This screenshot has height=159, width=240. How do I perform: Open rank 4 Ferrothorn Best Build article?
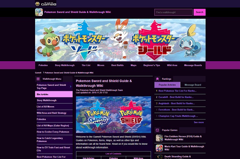pyautogui.click(x=177, y=110)
